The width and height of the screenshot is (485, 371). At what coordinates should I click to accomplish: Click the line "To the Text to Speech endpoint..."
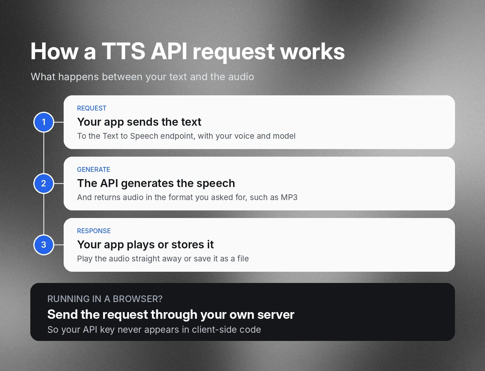[186, 136]
